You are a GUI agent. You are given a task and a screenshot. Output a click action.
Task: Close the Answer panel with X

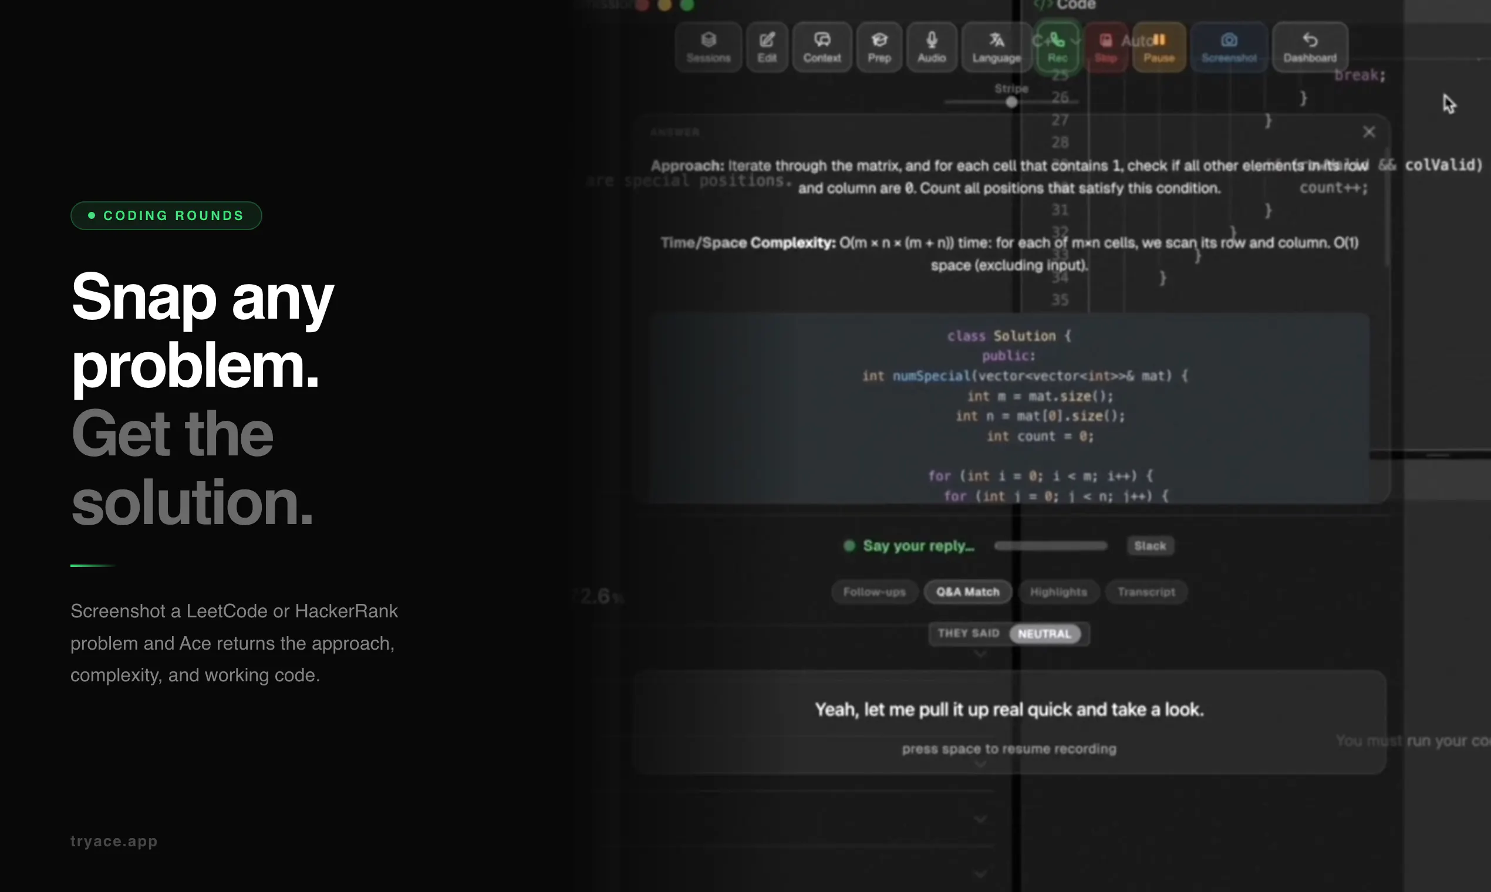click(x=1369, y=131)
